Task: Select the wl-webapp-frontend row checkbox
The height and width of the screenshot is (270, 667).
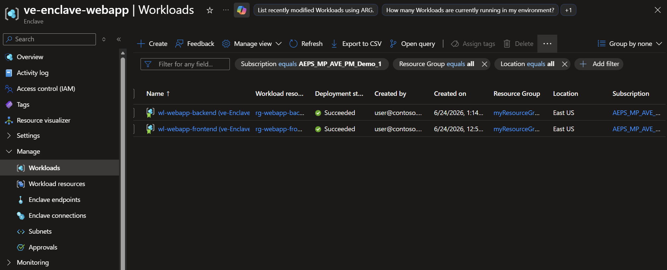Action: pos(134,129)
